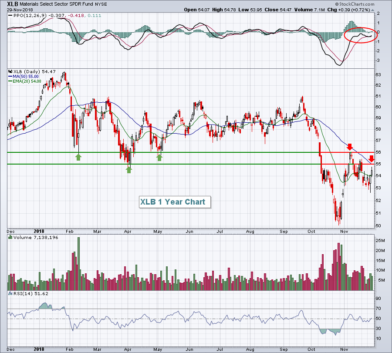392x353 pixels.
Task: Click the 70 label on the RSI axis
Action: point(378,309)
